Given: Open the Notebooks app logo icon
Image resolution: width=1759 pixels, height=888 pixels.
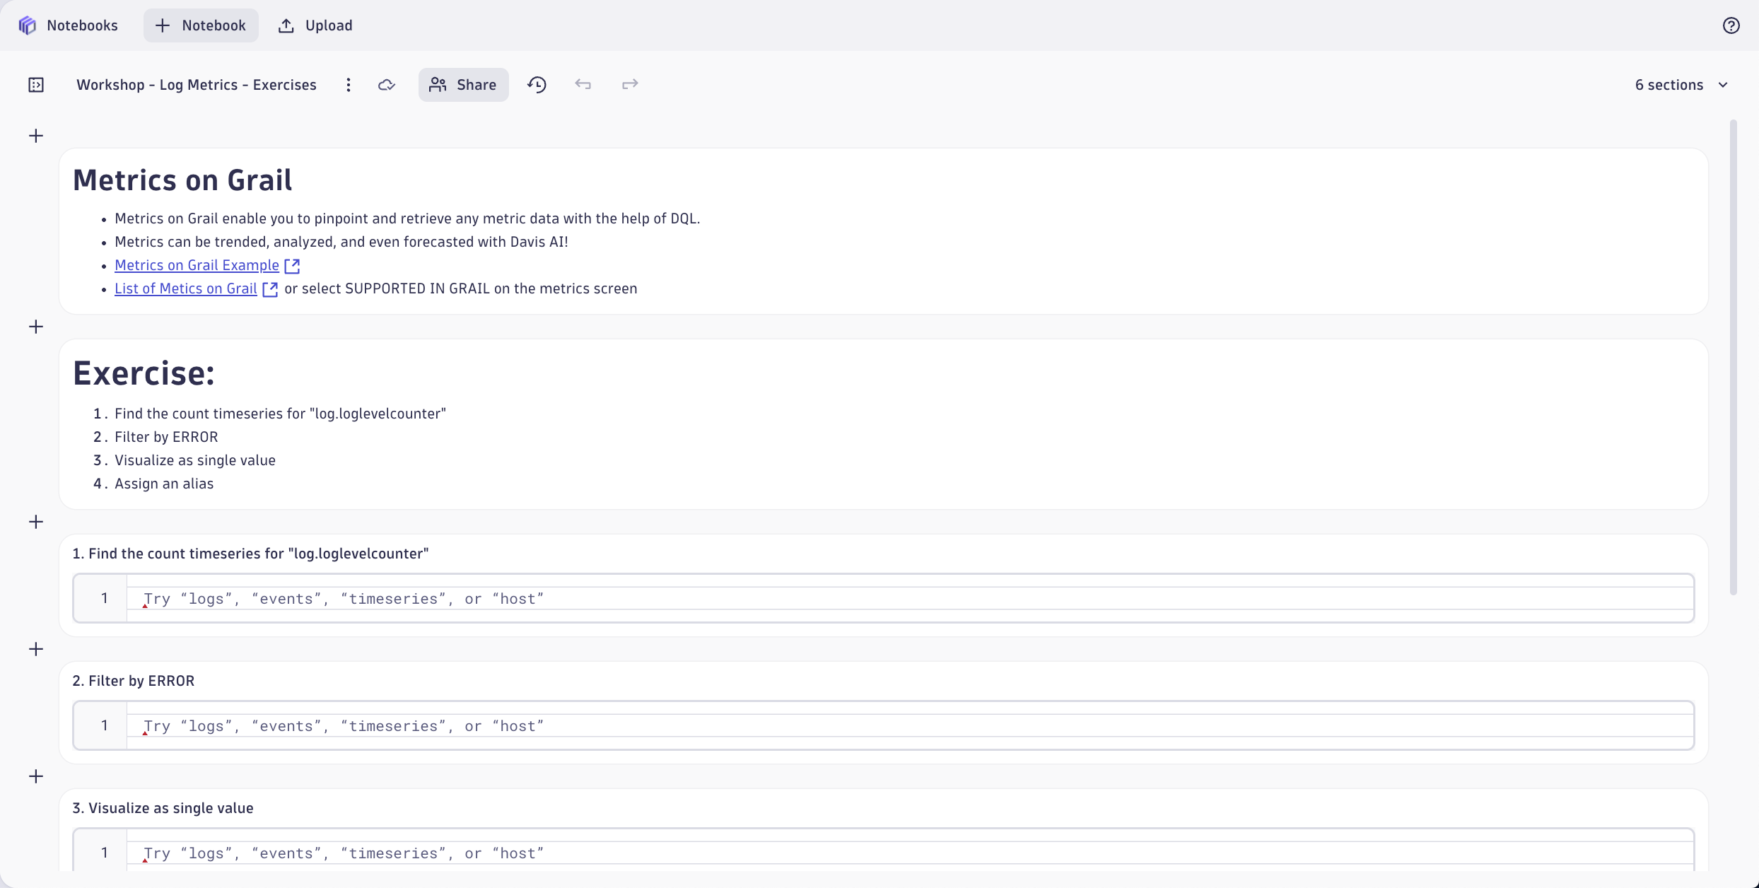Looking at the screenshot, I should 27,25.
